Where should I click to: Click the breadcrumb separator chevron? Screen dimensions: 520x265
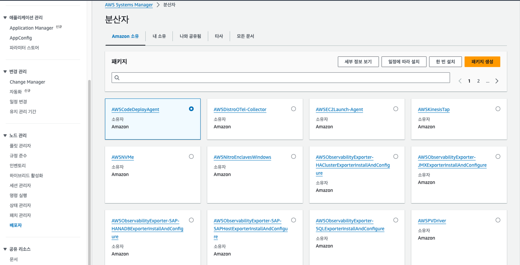tap(158, 5)
